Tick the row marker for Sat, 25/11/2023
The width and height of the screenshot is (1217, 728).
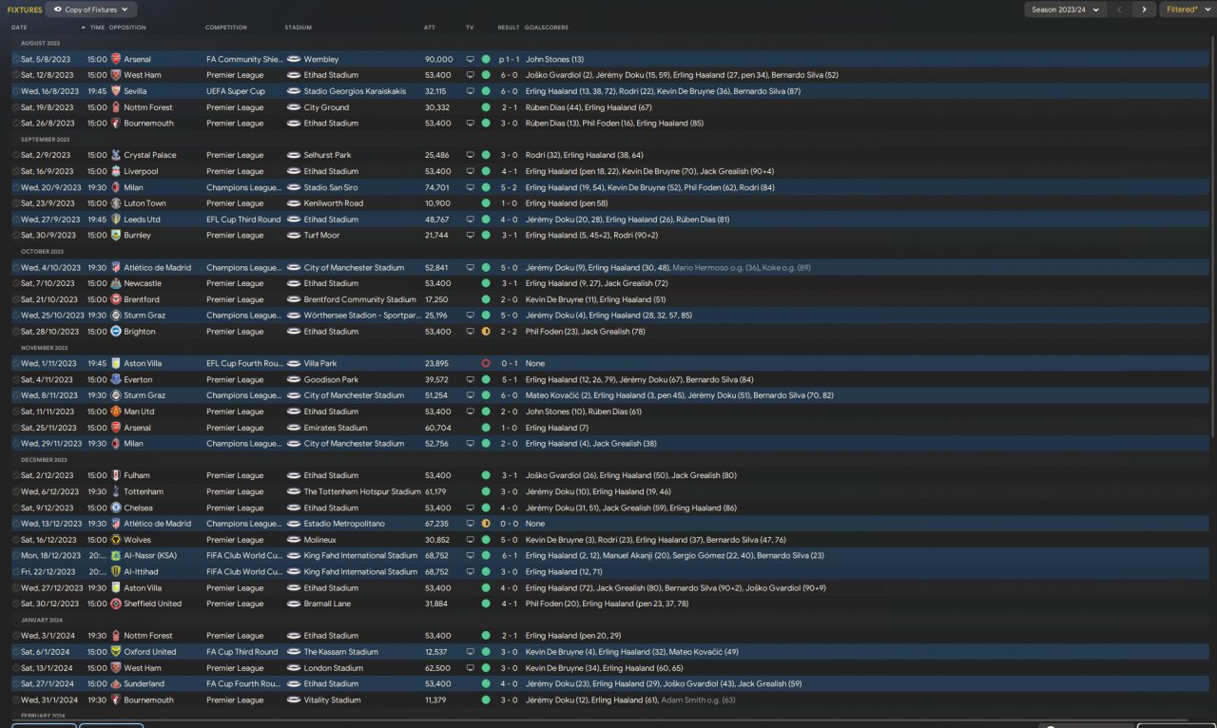(x=15, y=428)
